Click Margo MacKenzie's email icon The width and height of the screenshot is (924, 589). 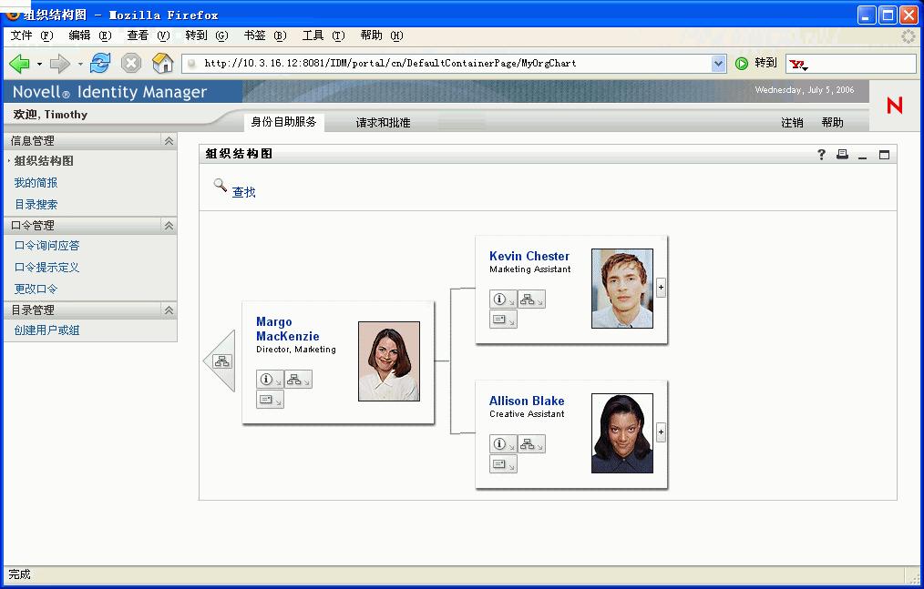(270, 400)
